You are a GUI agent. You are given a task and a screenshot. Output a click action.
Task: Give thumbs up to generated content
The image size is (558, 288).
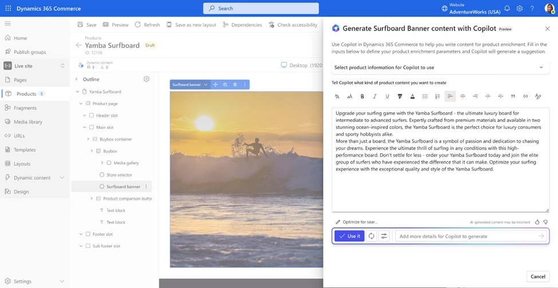pyautogui.click(x=537, y=222)
